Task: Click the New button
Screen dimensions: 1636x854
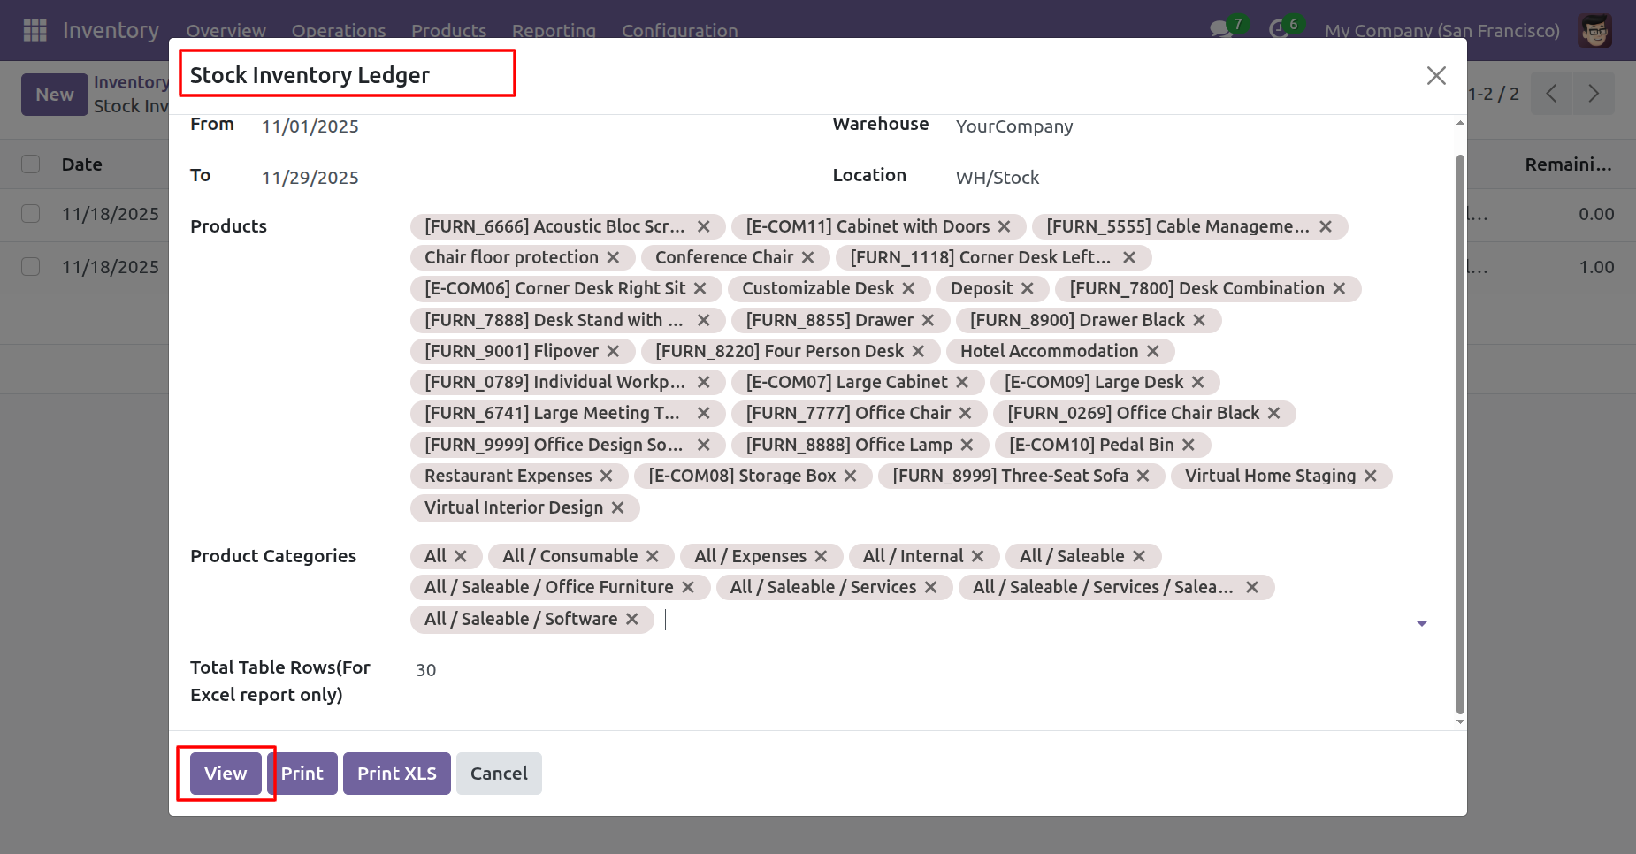Action: [55, 95]
